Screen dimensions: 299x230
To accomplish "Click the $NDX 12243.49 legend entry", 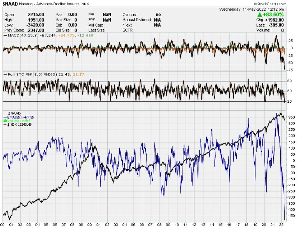I will pyautogui.click(x=17, y=125).
